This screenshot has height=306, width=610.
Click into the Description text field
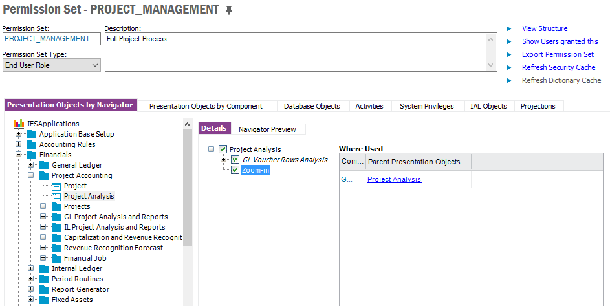[x=296, y=52]
